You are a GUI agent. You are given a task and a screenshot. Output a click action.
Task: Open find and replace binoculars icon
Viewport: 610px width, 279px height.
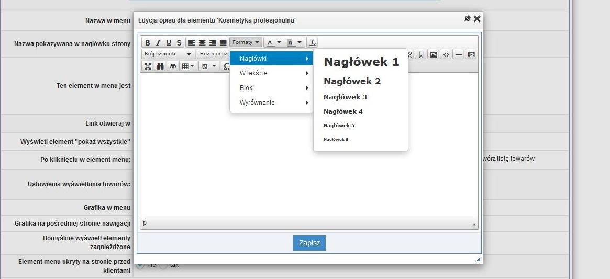[160, 66]
